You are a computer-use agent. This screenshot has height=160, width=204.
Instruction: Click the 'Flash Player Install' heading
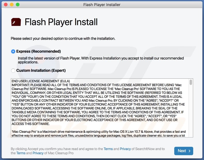click(x=61, y=22)
